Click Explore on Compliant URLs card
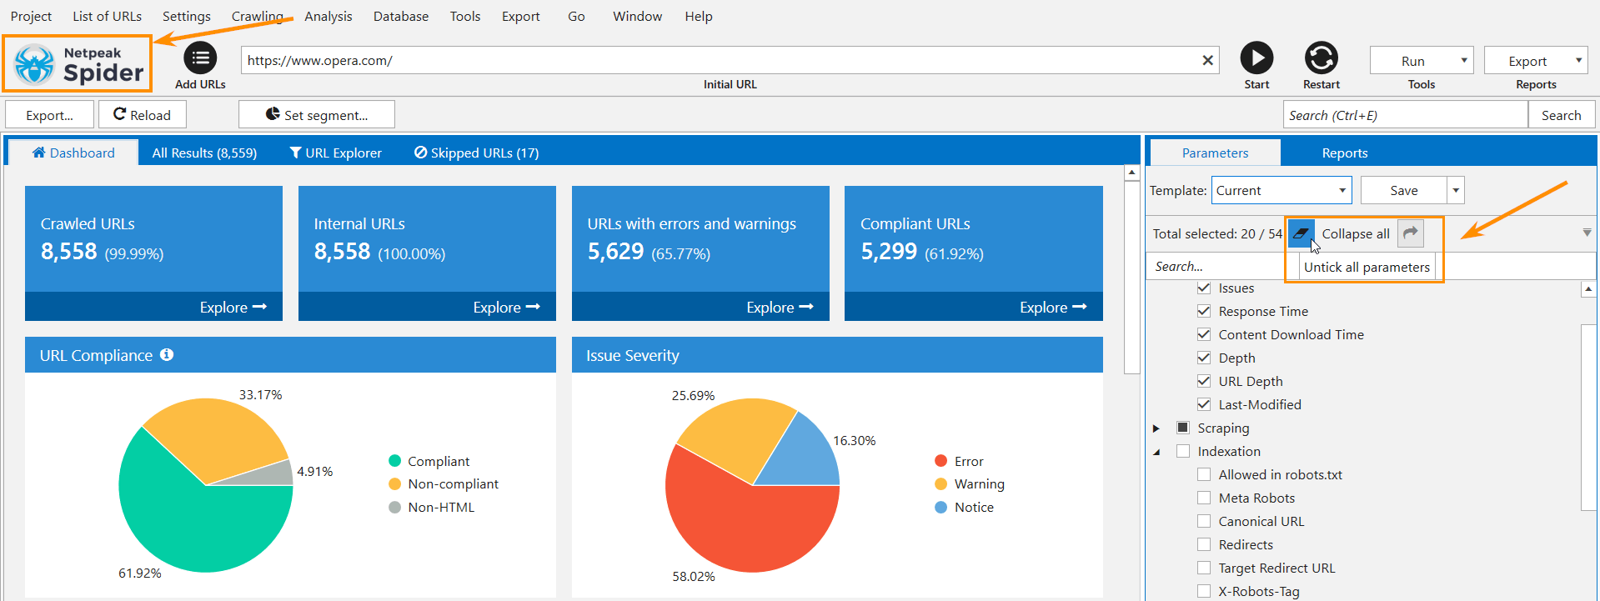The width and height of the screenshot is (1600, 601). (1053, 307)
